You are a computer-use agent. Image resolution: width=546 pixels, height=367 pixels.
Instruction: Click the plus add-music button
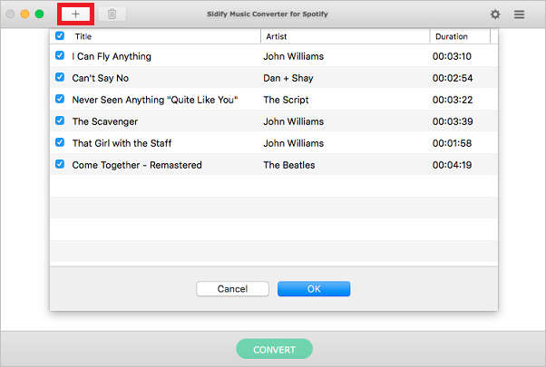click(75, 14)
